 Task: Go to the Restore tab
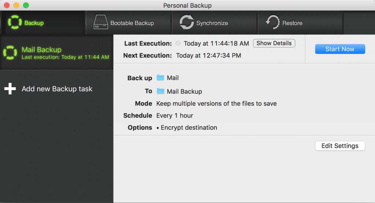pyautogui.click(x=301, y=23)
